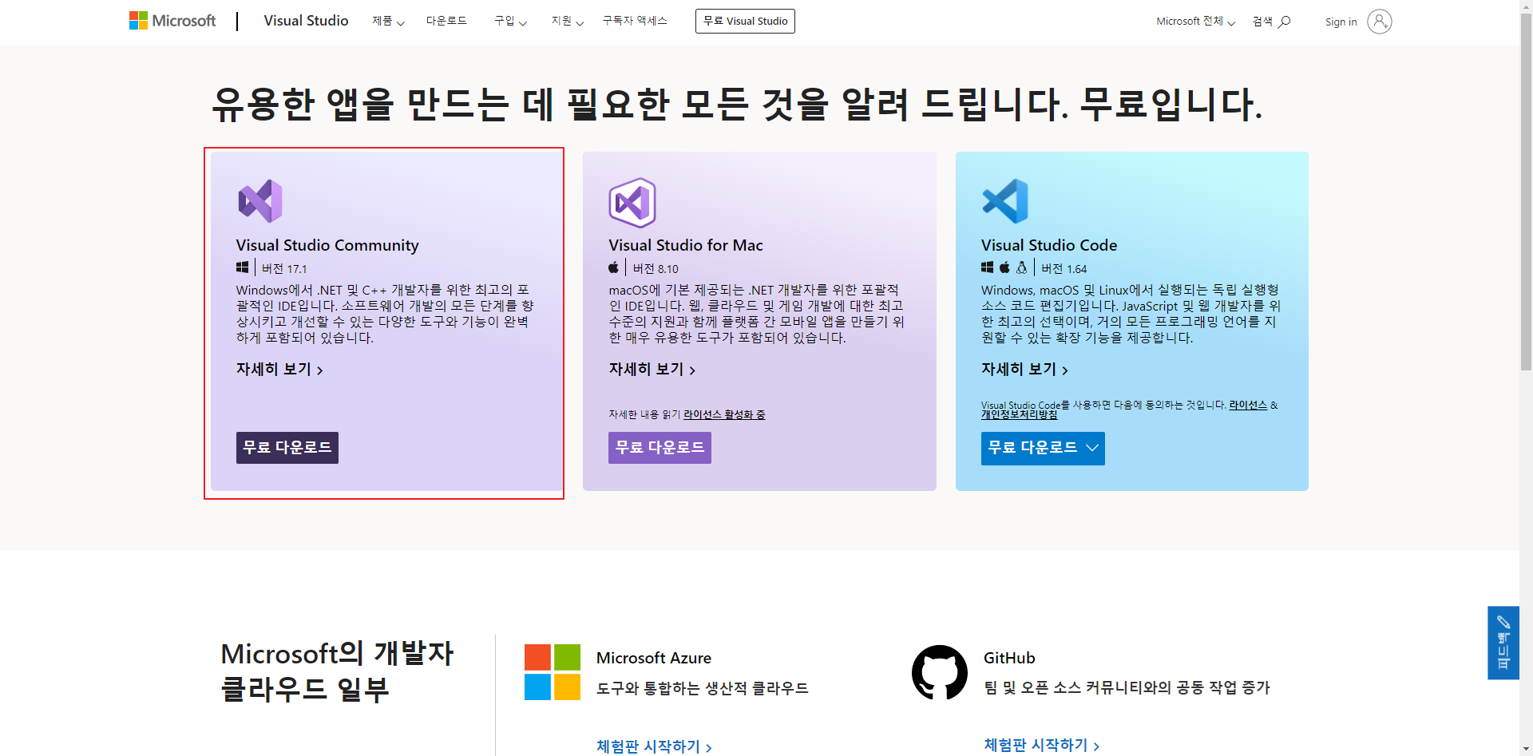Viewport: 1533px width, 756px height.
Task: Click the GitHub octocat logo
Action: point(940,672)
